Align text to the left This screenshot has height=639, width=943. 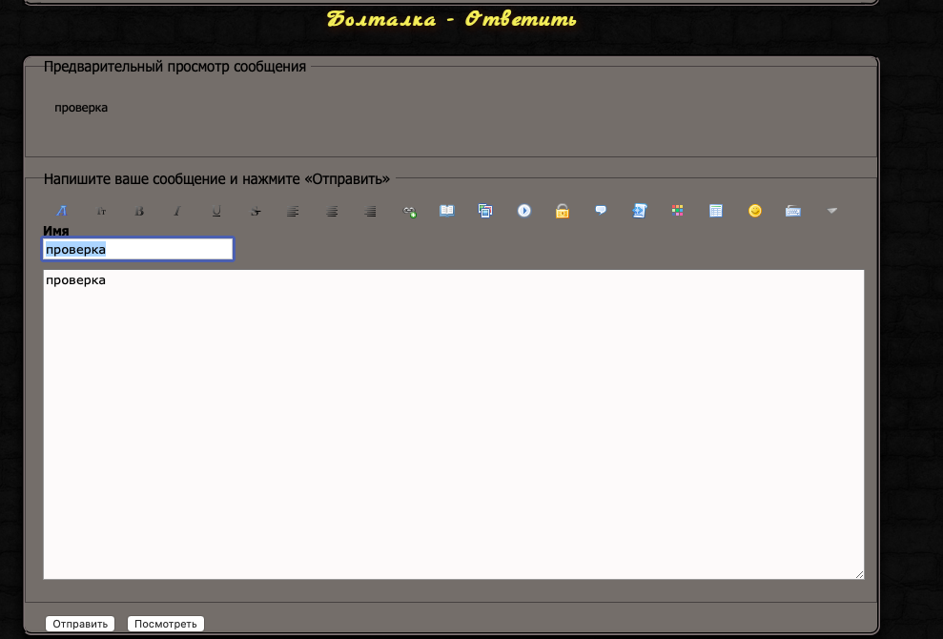[x=293, y=211]
